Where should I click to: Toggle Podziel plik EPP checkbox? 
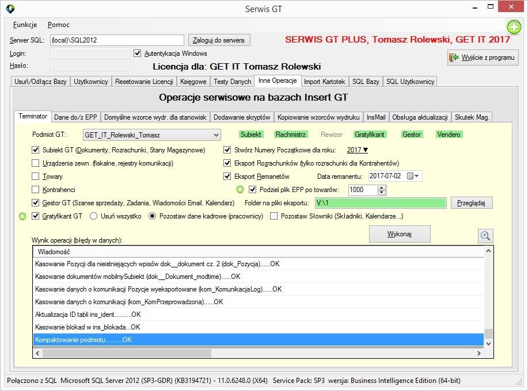click(x=253, y=190)
